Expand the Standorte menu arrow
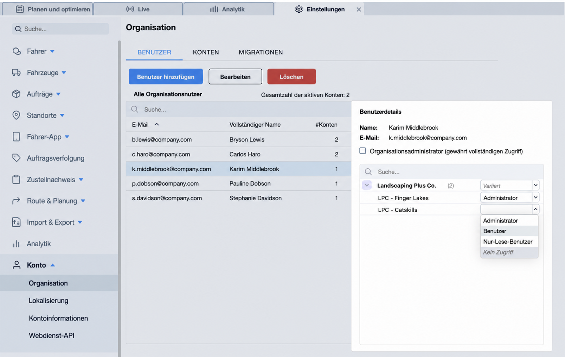Viewport: 565px width, 357px height. [62, 115]
